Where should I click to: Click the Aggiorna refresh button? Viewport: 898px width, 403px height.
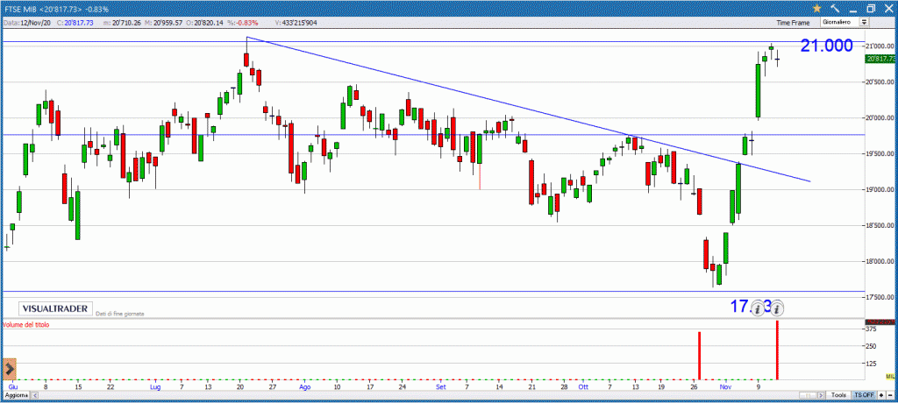16,396
